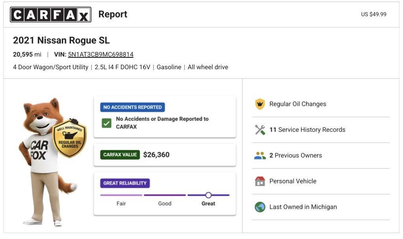Click the 20,595 mi mileage text
This screenshot has width=403, height=239.
tap(27, 54)
